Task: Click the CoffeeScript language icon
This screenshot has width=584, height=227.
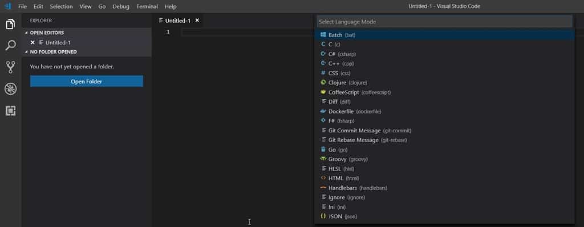Action: [x=323, y=92]
